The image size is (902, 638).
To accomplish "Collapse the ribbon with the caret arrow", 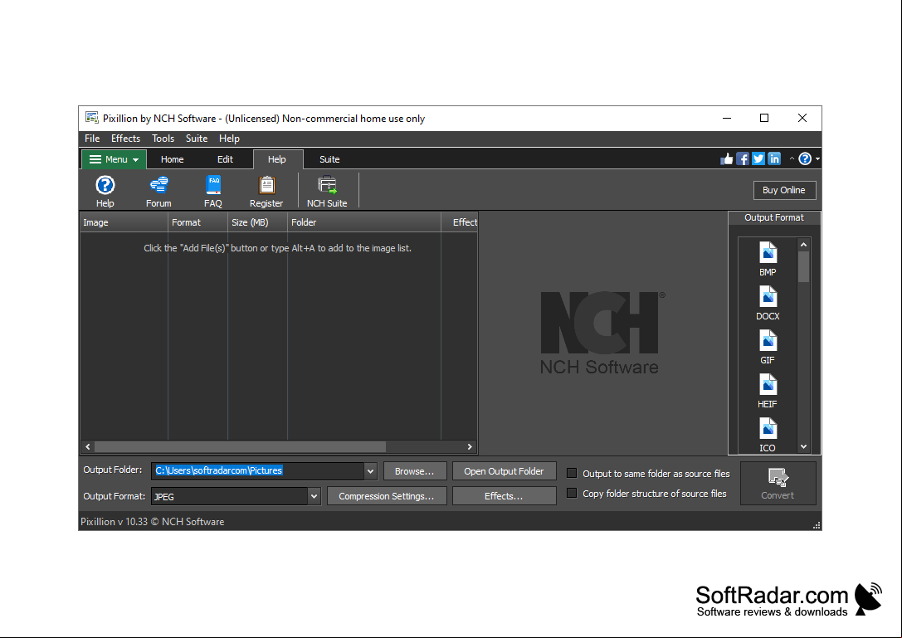I will (792, 158).
